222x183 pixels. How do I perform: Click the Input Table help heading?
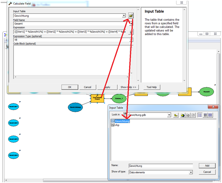(154, 11)
